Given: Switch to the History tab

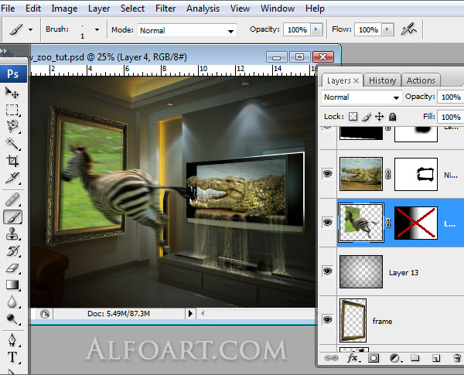Looking at the screenshot, I should (x=382, y=80).
